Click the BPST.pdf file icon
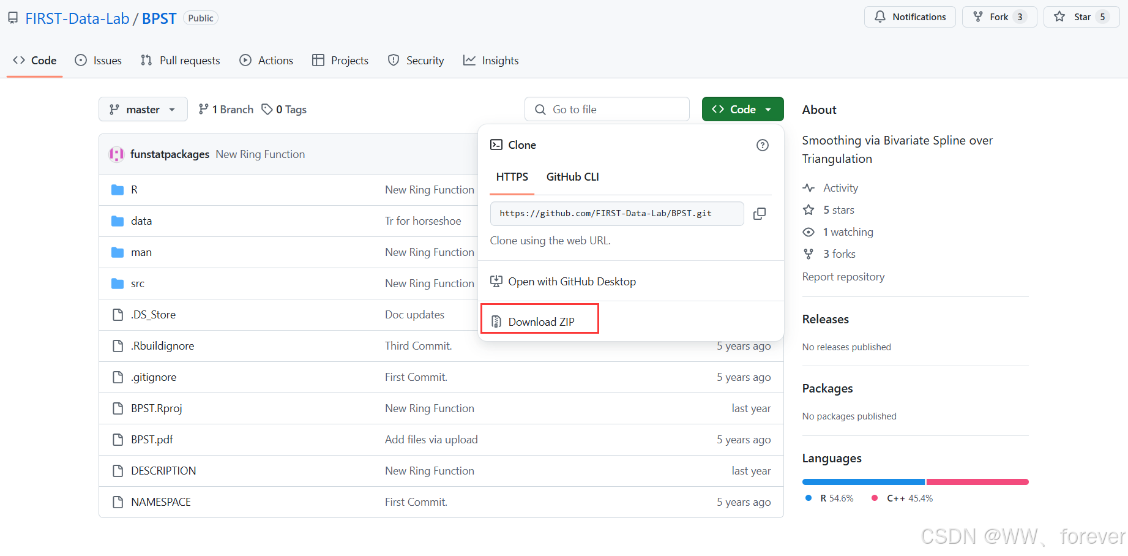Viewport: 1128px width, 556px height. point(118,440)
